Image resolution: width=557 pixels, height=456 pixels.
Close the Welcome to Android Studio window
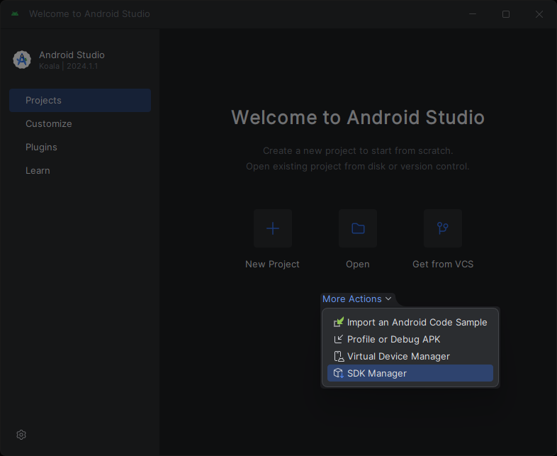pyautogui.click(x=539, y=14)
